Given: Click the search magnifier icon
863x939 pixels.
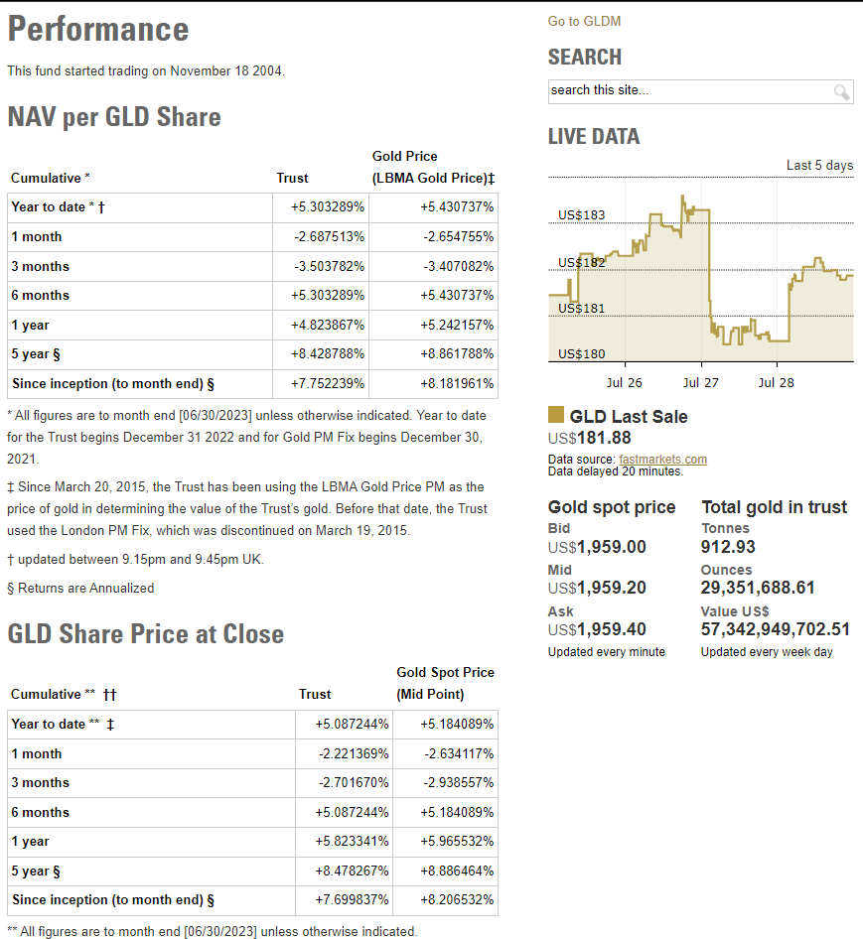Looking at the screenshot, I should click(841, 92).
